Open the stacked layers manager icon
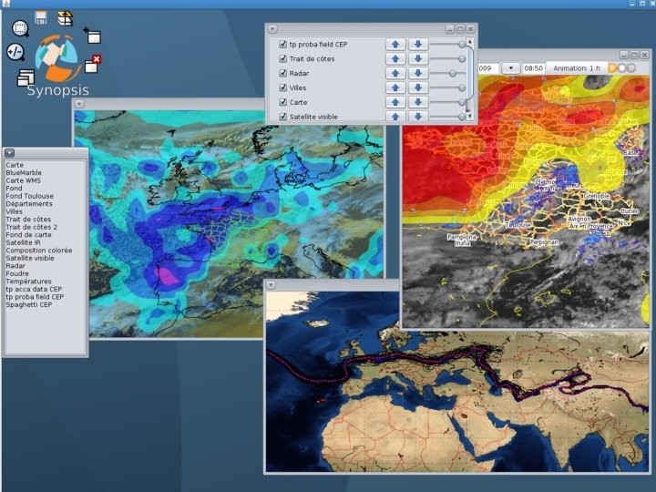Image resolution: width=656 pixels, height=492 pixels. click(66, 18)
